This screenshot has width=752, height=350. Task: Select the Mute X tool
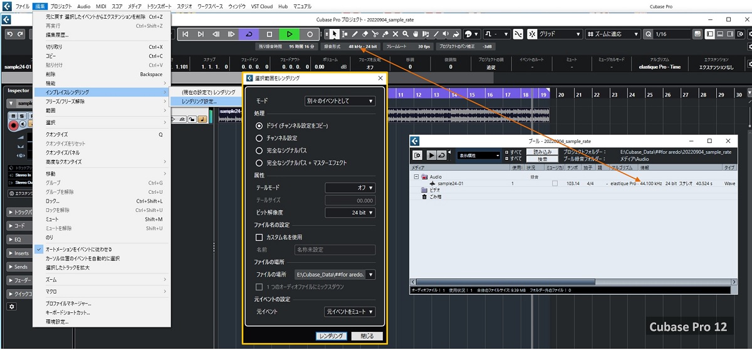pos(395,34)
